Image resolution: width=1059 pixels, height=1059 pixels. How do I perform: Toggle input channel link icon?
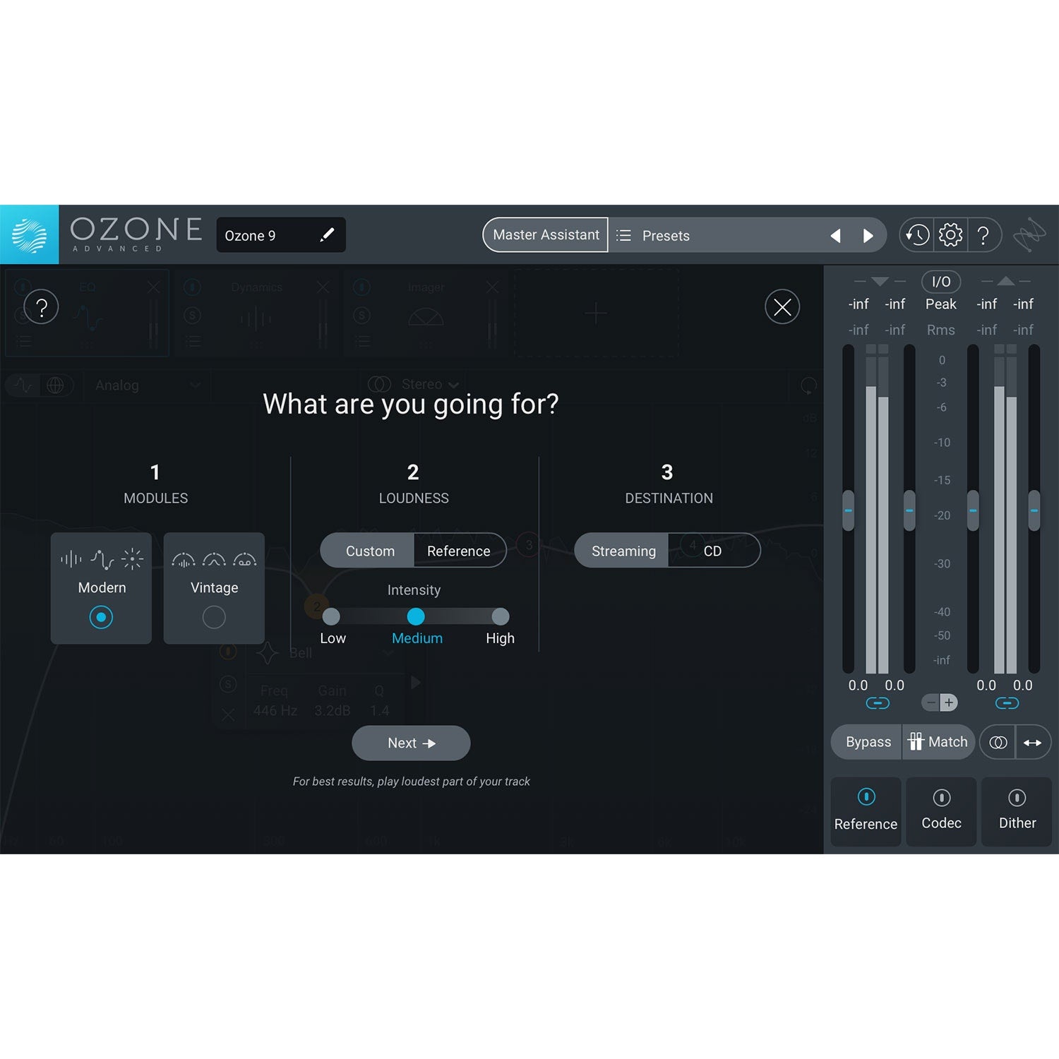click(877, 703)
